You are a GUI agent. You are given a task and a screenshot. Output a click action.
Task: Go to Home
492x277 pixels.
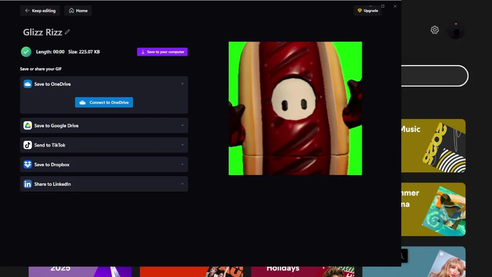[78, 11]
